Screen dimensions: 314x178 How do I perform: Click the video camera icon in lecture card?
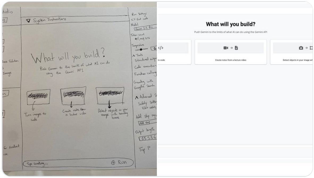click(226, 48)
